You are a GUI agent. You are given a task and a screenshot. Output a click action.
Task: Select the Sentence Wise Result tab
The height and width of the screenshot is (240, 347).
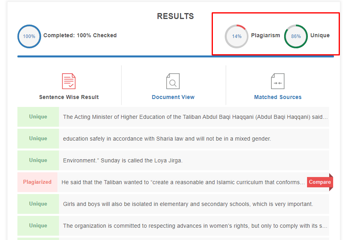coord(69,97)
